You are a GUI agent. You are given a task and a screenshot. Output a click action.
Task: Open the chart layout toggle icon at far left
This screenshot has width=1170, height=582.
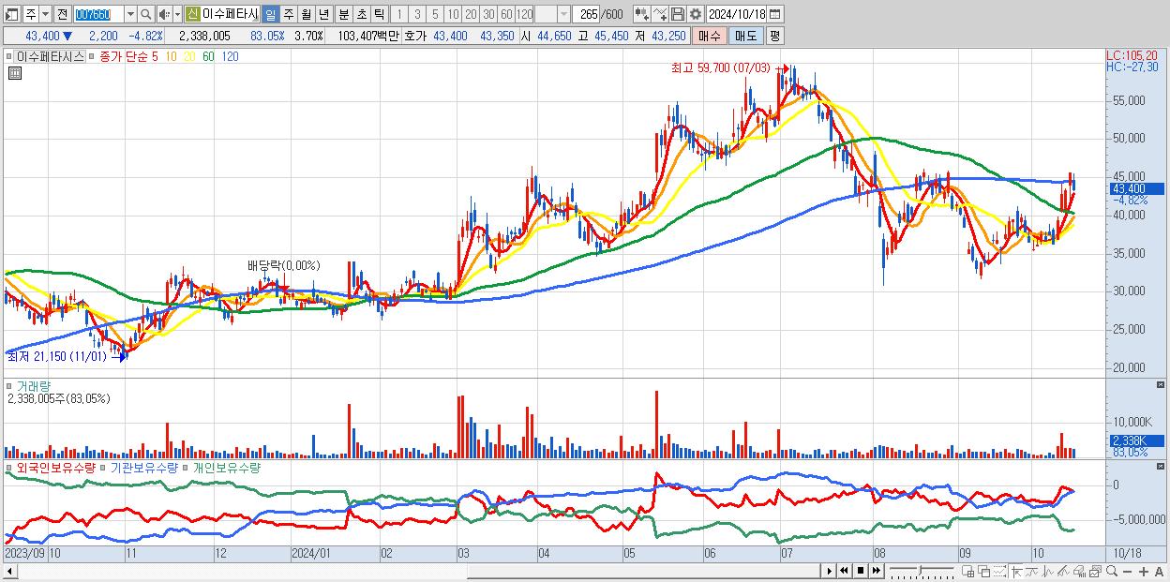(x=12, y=15)
